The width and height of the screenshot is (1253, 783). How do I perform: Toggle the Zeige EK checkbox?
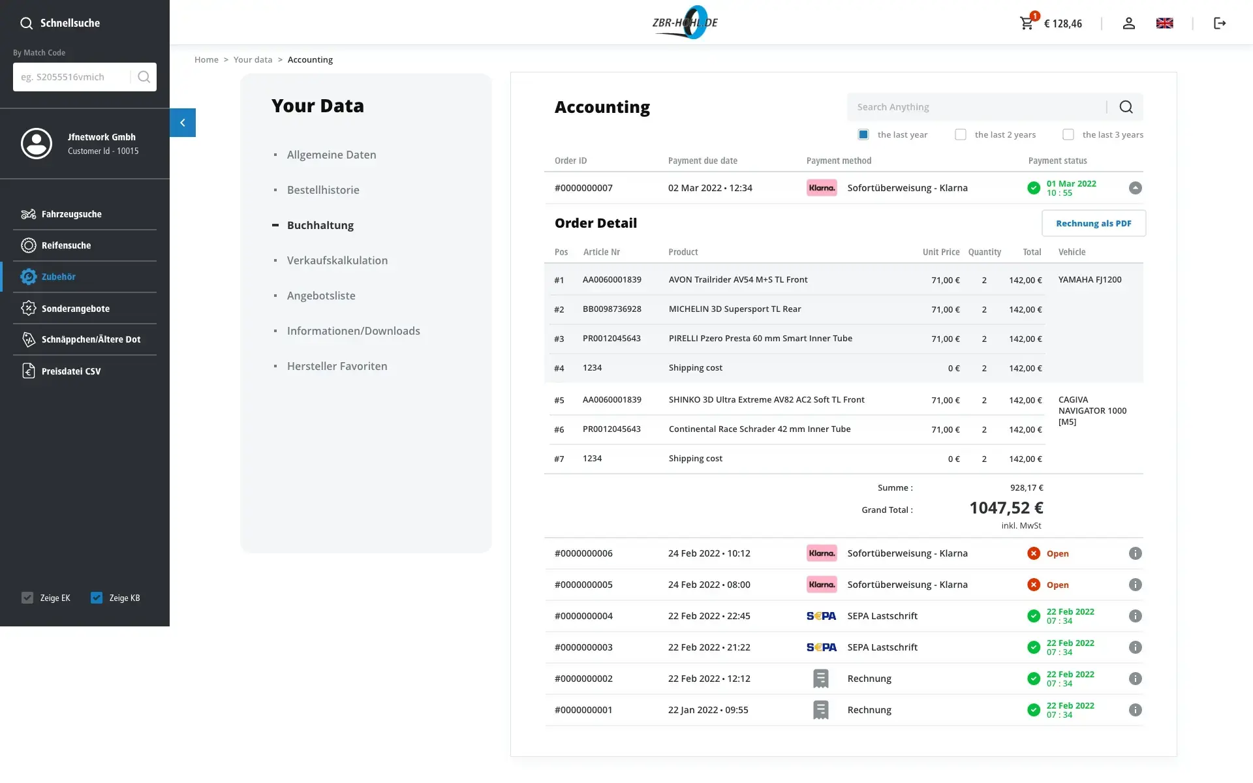27,597
